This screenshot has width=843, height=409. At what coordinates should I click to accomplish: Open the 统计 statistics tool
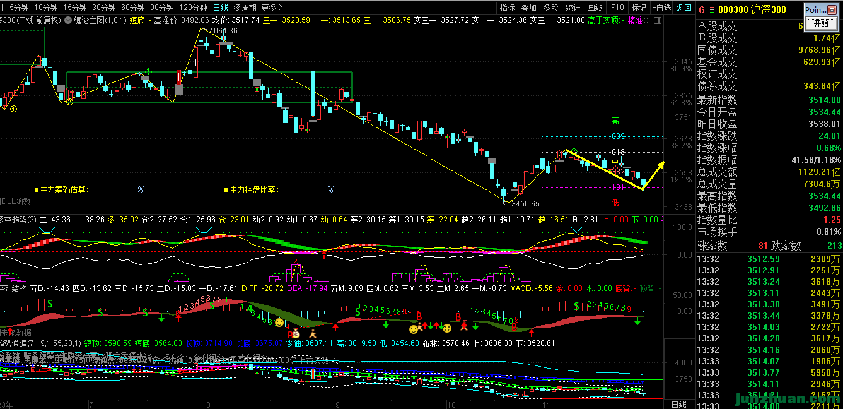point(573,8)
